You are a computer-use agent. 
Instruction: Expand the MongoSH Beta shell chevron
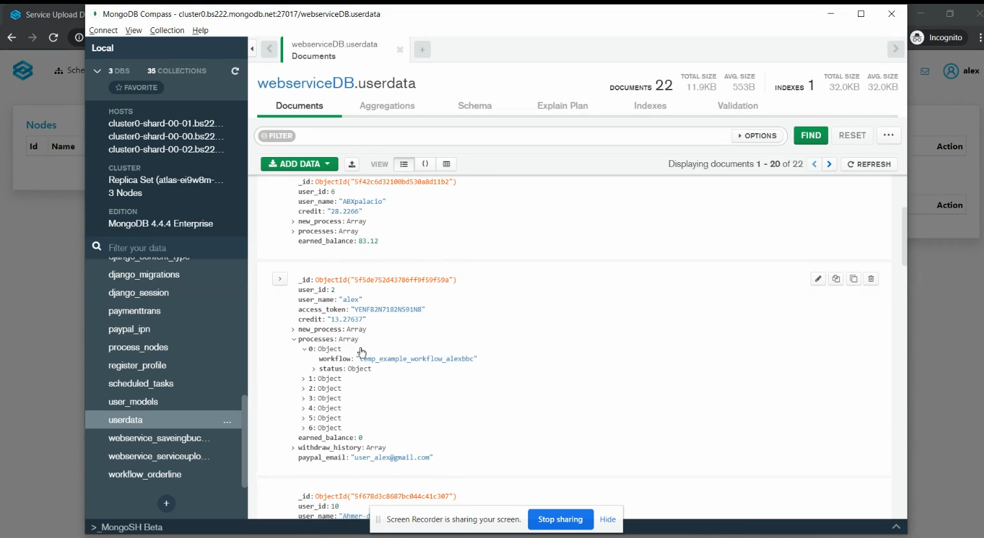896,526
